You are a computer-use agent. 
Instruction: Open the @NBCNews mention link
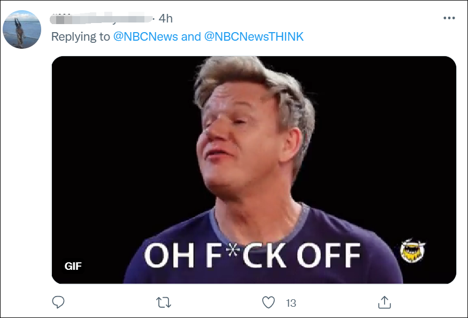(145, 36)
